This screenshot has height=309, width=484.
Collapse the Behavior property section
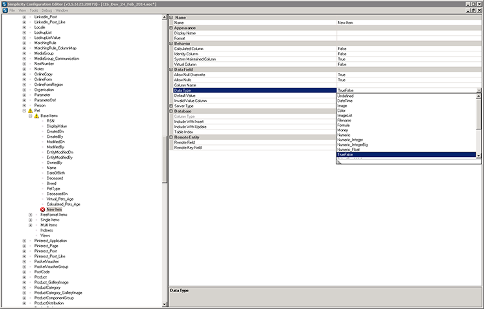(x=171, y=44)
